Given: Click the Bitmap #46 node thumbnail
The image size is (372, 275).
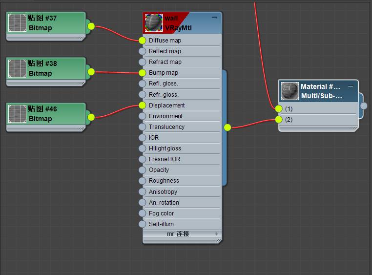Looking at the screenshot, I should [x=17, y=114].
